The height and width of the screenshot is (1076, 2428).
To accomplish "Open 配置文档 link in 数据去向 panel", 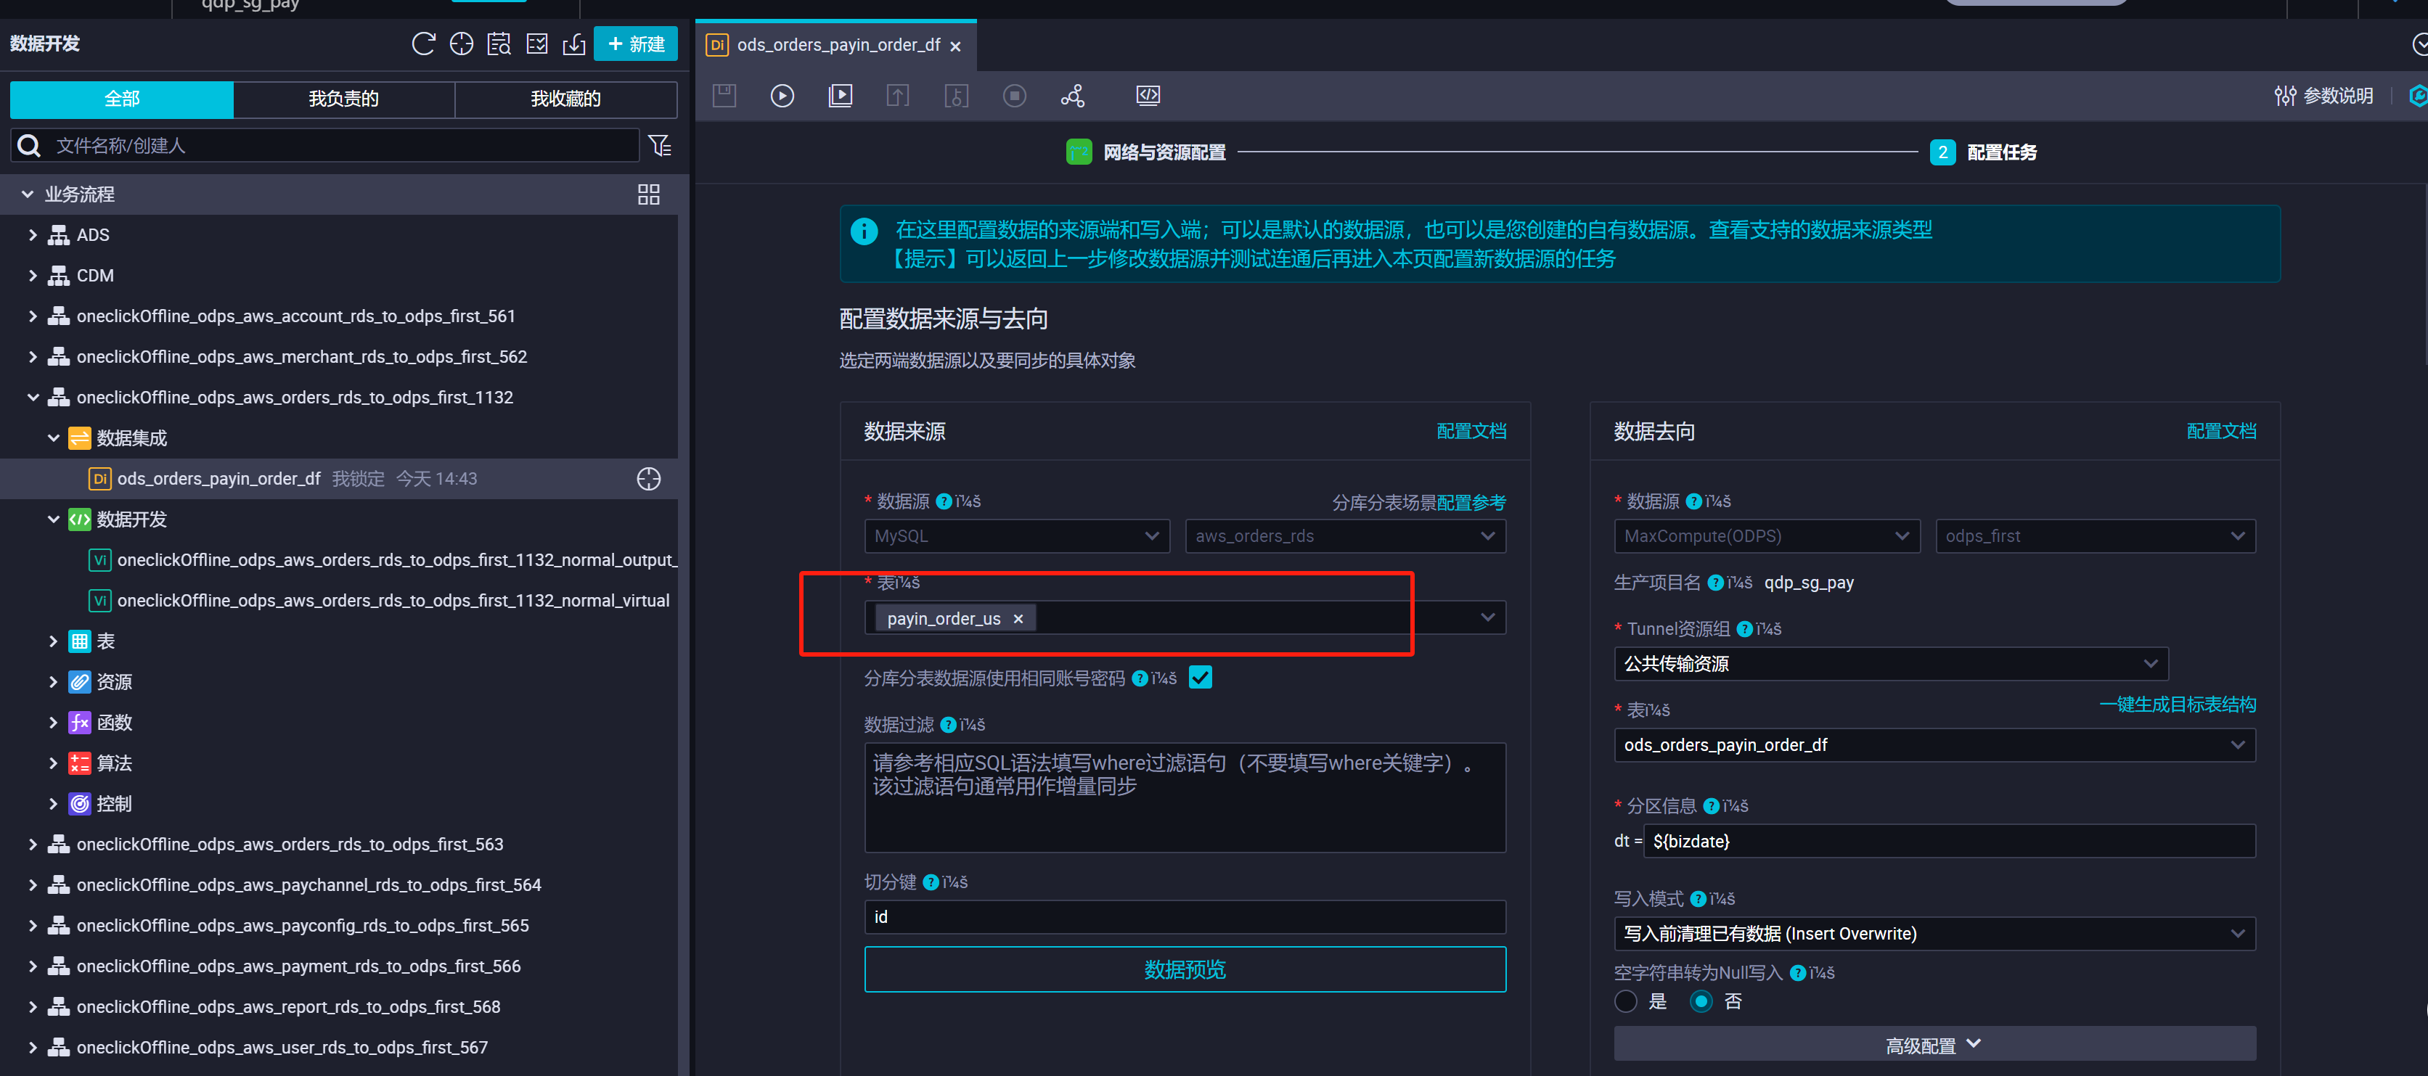I will [2220, 432].
